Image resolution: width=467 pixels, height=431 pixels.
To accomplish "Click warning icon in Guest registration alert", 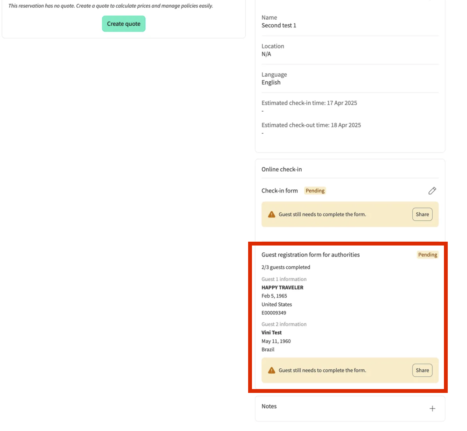I will coord(272,371).
